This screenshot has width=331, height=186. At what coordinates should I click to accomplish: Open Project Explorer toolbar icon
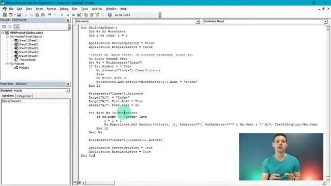point(86,15)
